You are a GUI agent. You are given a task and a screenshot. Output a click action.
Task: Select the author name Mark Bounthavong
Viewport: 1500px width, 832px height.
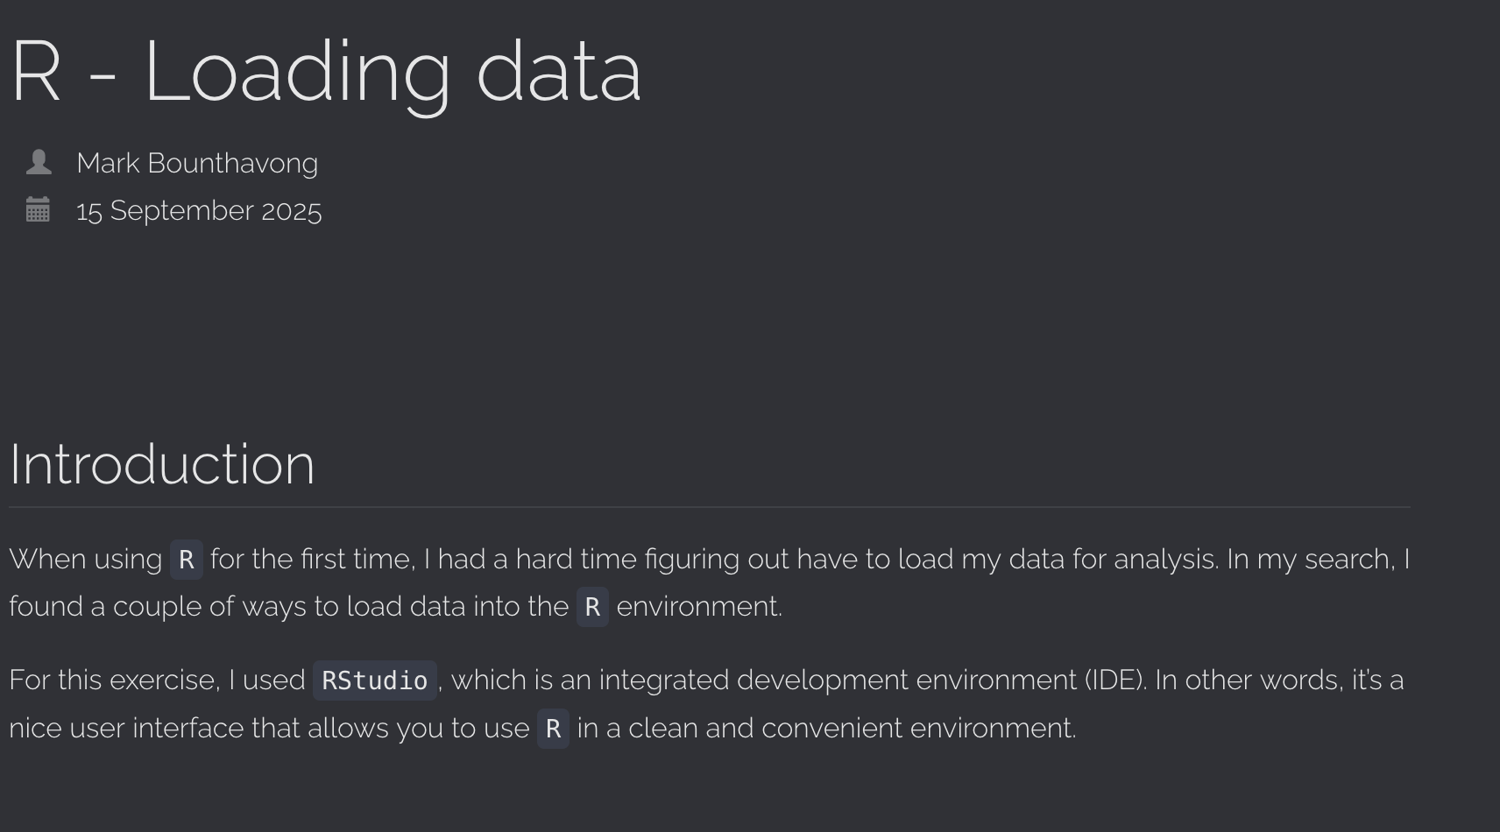tap(197, 163)
